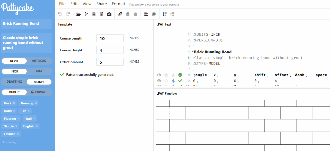330x151 pixels.
Task: Click the Add a tag input
Action: tap(11, 142)
